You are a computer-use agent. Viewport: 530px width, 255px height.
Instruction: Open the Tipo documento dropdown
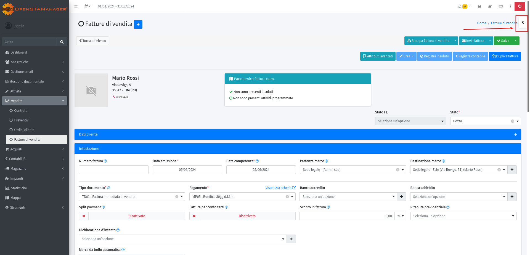click(x=132, y=197)
